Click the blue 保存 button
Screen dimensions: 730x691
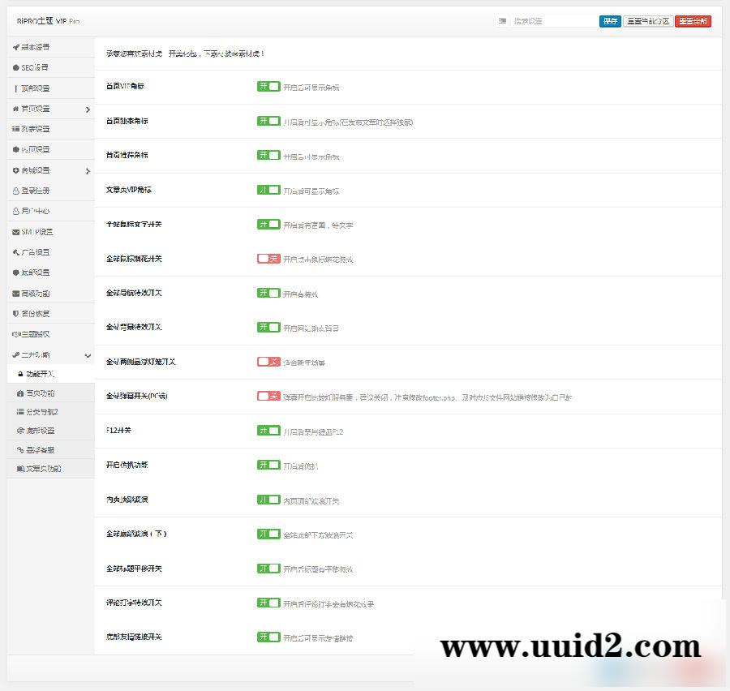click(x=610, y=21)
